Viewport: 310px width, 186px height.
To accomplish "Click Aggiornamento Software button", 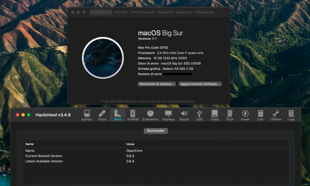I will click(200, 84).
